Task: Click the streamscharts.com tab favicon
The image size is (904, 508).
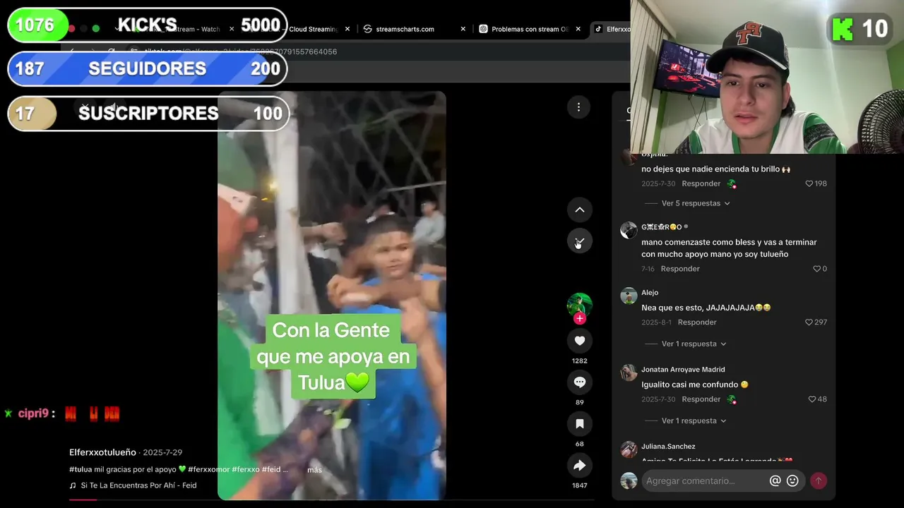Action: (x=367, y=29)
